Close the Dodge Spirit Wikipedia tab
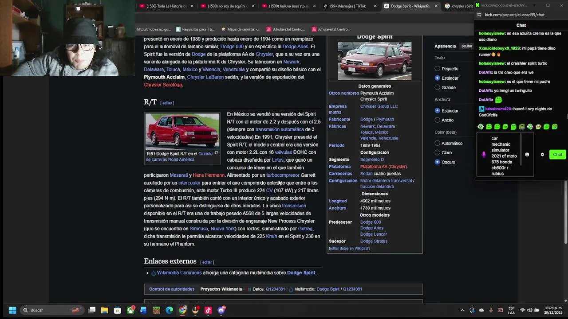 pyautogui.click(x=436, y=6)
